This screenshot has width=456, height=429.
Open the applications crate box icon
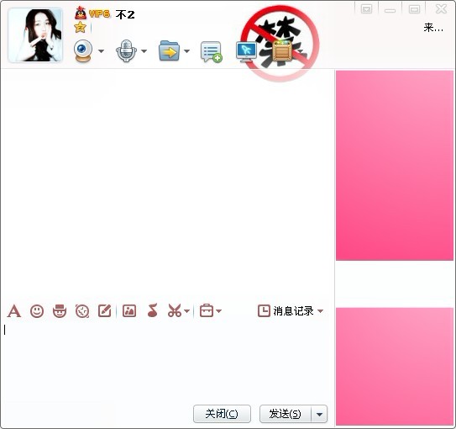coord(282,51)
